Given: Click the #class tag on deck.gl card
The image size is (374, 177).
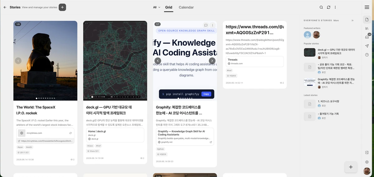Looking at the screenshot, I should click(x=90, y=146).
